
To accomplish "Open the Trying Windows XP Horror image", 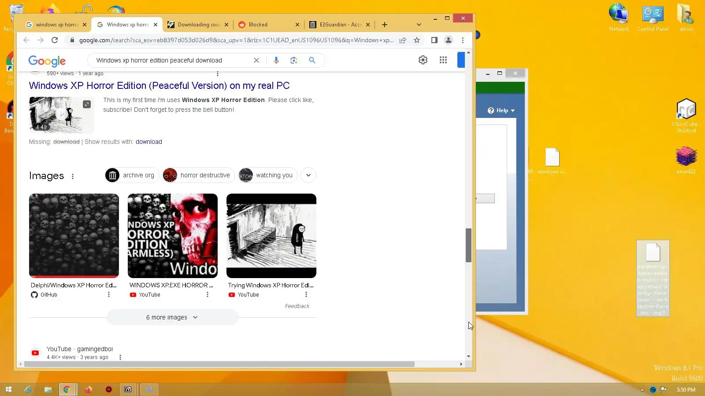I will pos(271,236).
